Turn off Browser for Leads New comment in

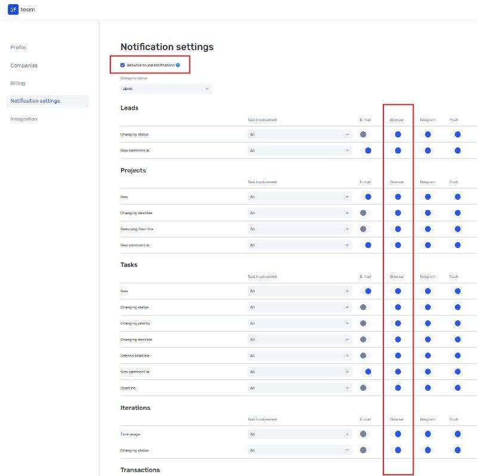coord(396,151)
